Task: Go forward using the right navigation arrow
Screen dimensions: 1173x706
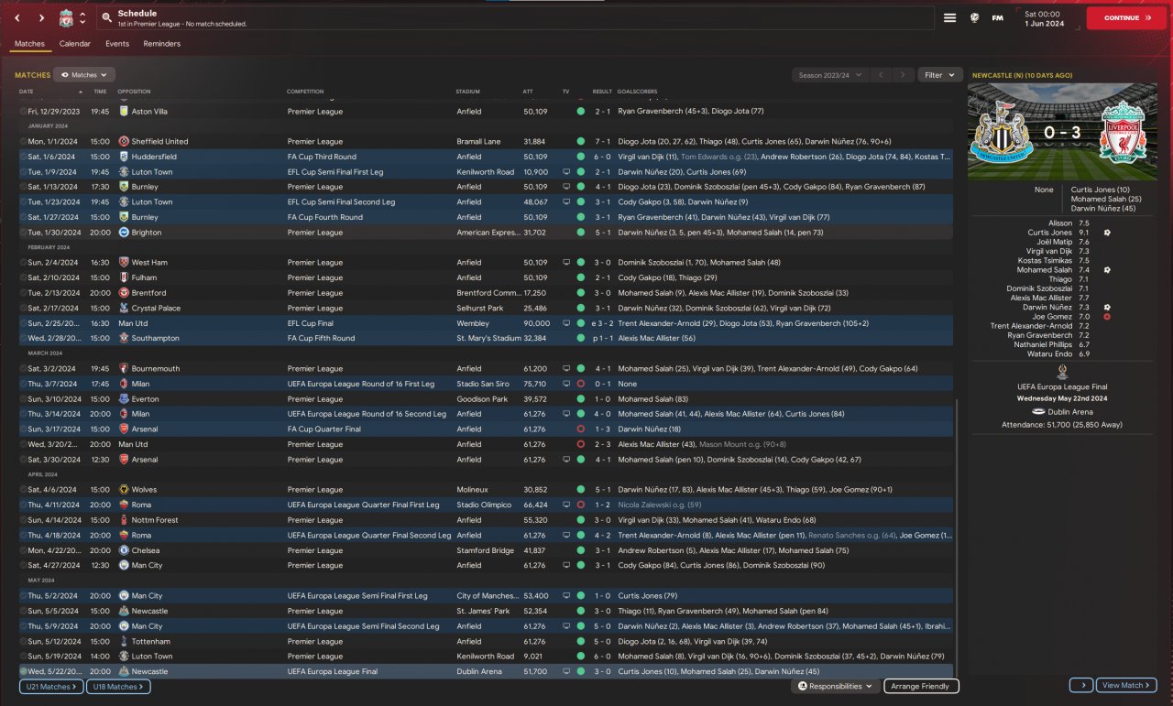Action: pos(41,17)
